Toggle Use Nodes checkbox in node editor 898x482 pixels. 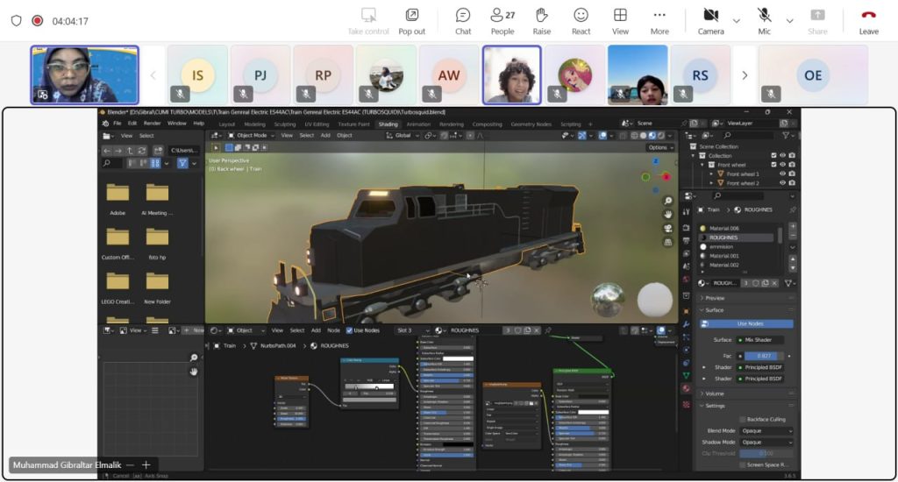(x=349, y=330)
